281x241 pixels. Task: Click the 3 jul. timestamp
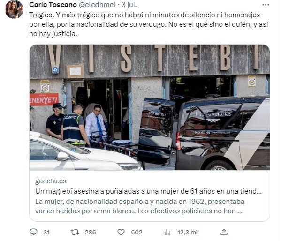[x=129, y=5]
